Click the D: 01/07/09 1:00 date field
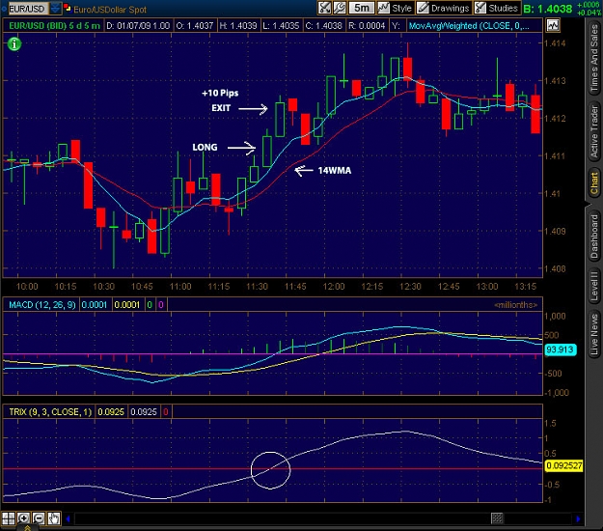Image resolution: width=603 pixels, height=531 pixels. click(138, 26)
